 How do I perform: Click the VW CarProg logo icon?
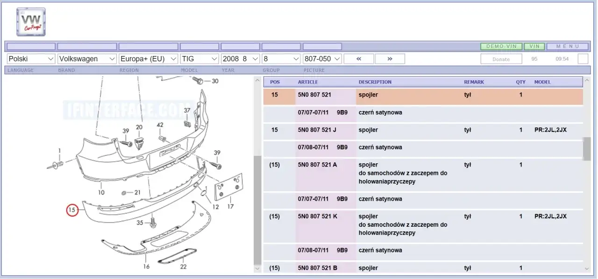click(x=31, y=21)
